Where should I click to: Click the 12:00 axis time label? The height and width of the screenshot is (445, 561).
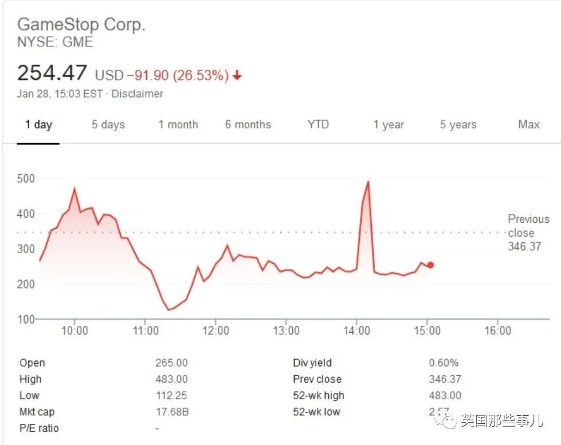tap(215, 330)
